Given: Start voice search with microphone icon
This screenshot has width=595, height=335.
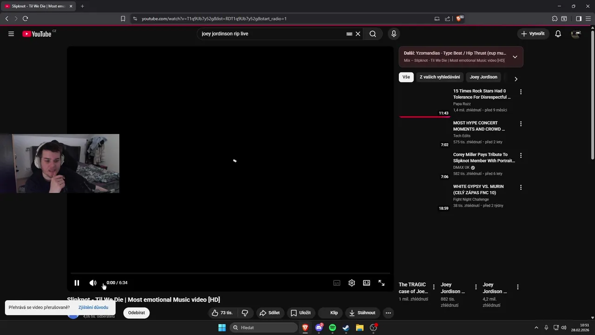Looking at the screenshot, I should coord(394,33).
